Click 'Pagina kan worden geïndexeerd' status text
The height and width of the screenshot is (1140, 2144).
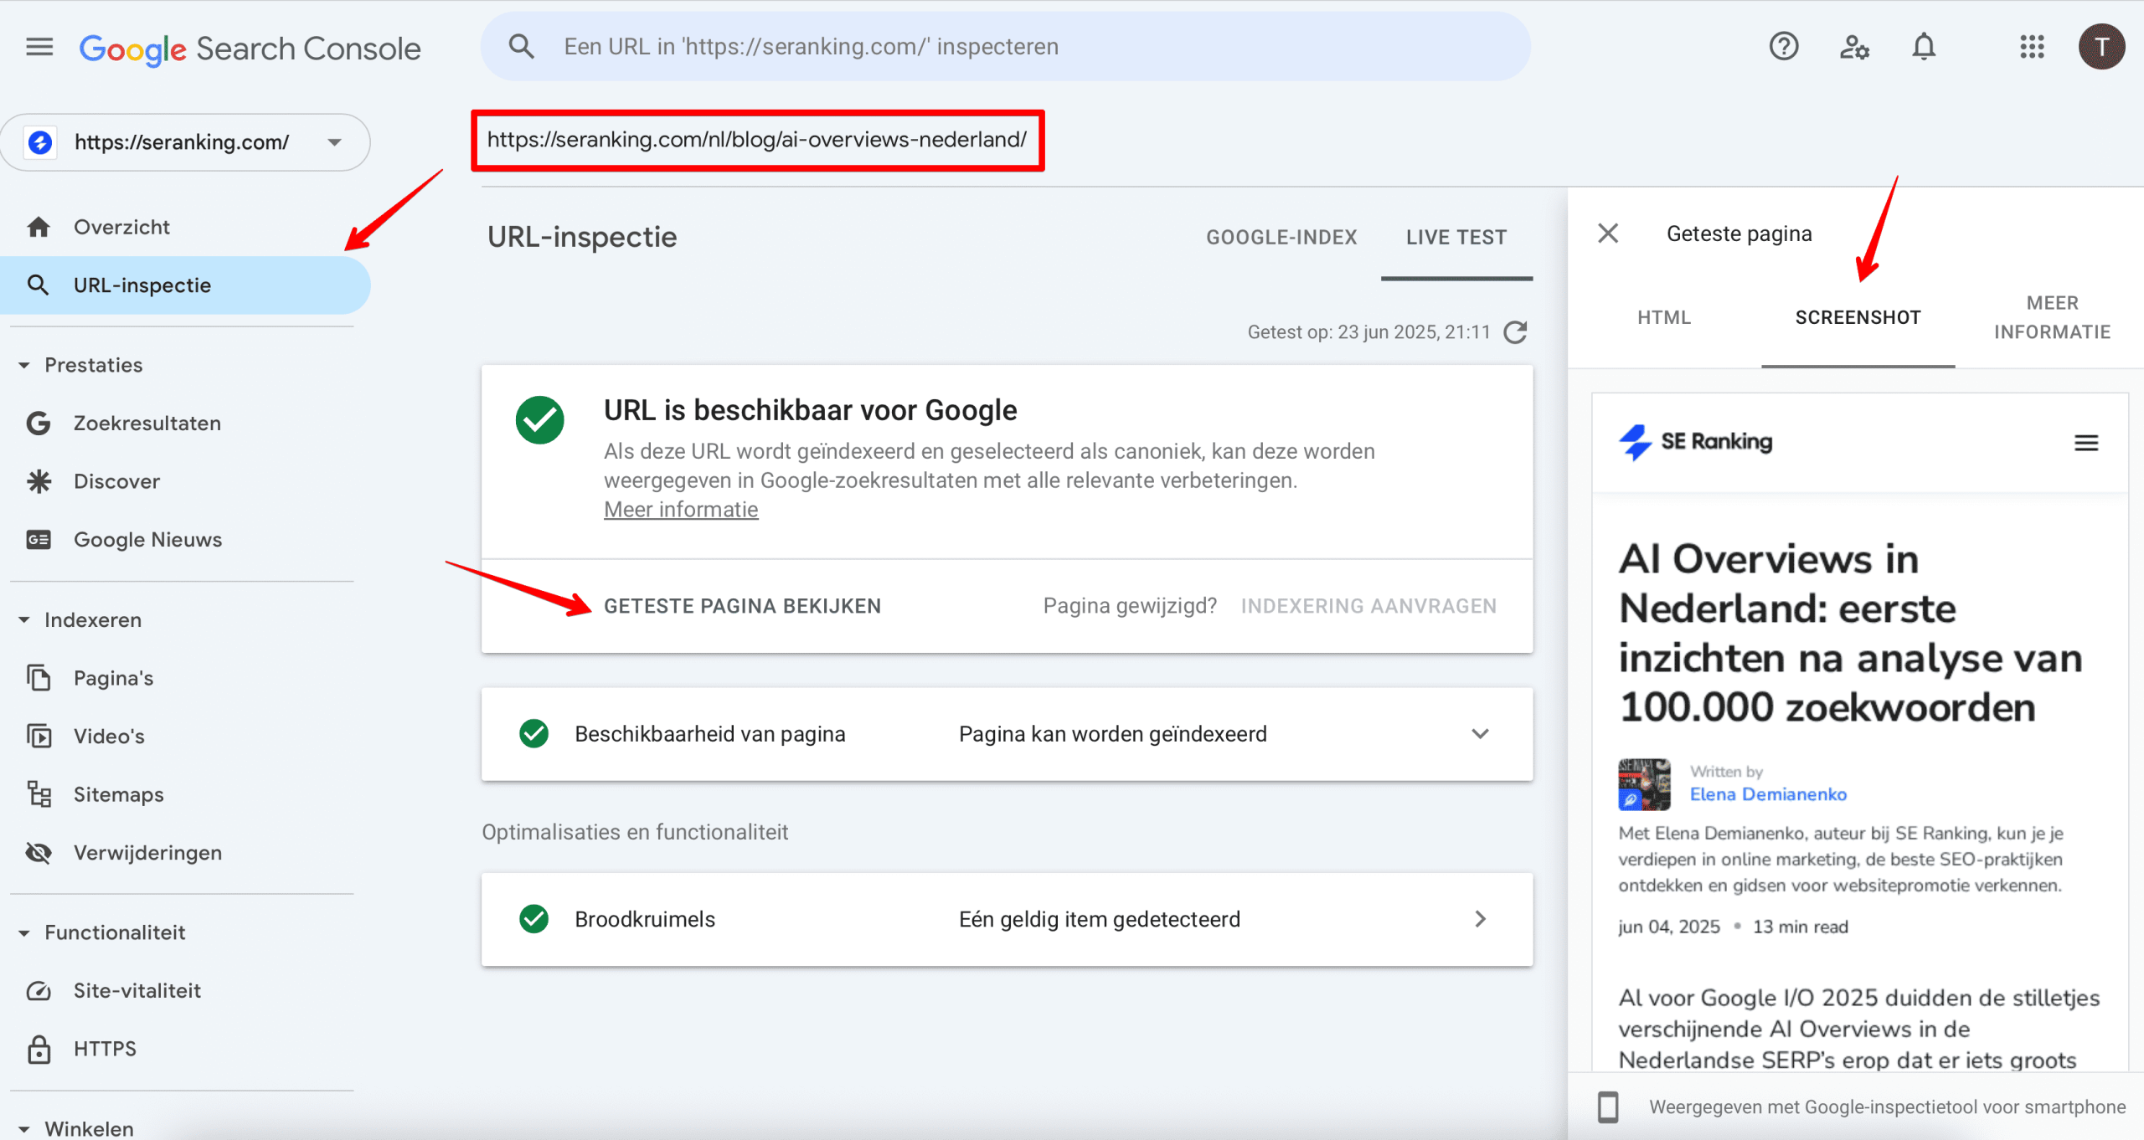1113,734
